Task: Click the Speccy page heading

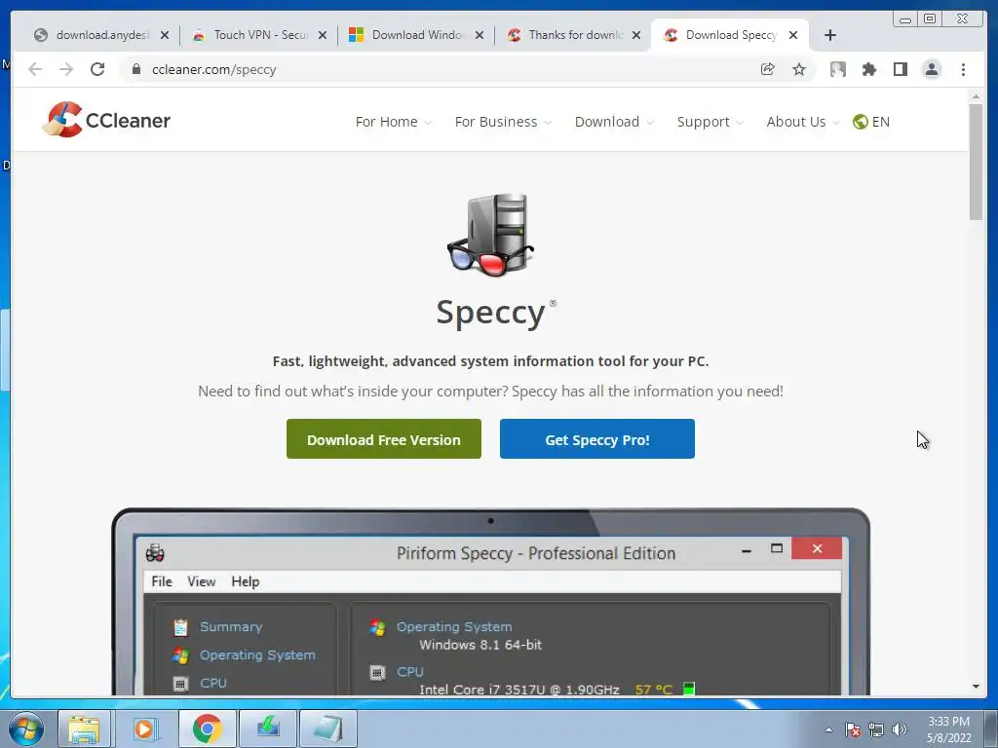Action: click(x=496, y=313)
